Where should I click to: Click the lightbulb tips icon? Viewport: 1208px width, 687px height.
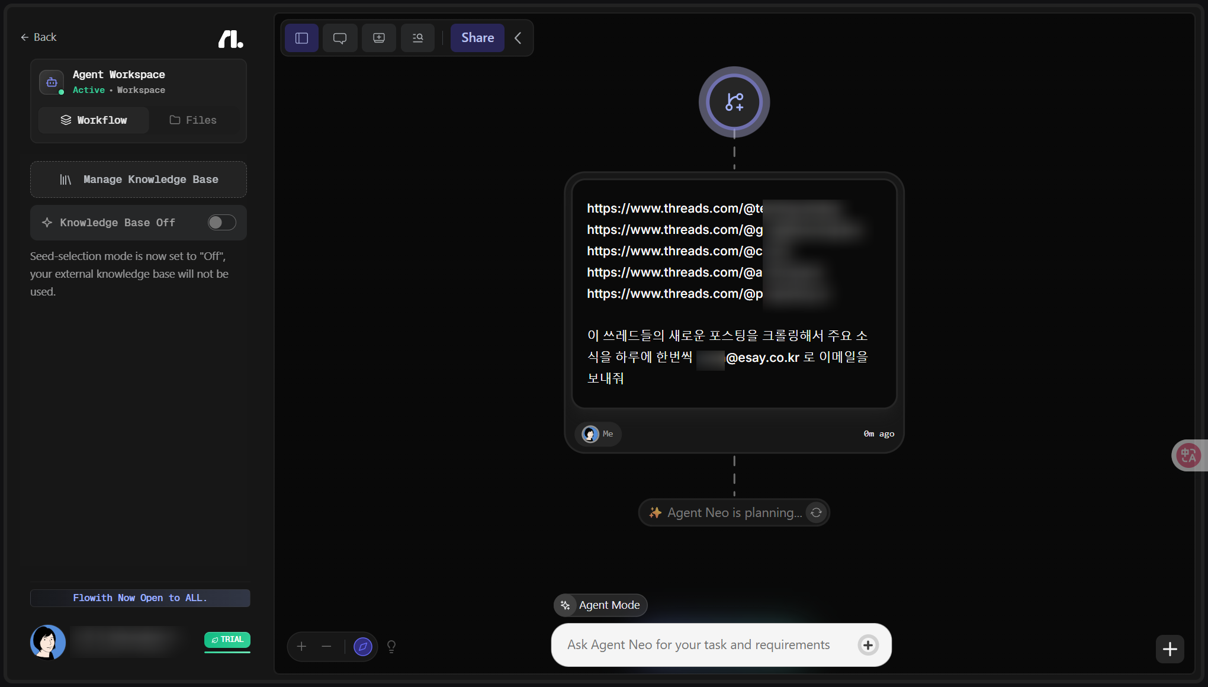coord(391,647)
